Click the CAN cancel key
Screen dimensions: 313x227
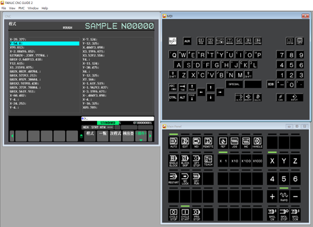pos(281,98)
